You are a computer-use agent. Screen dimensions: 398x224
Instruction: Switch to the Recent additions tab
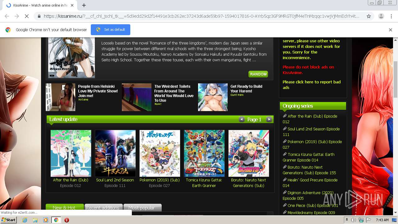tap(103, 208)
